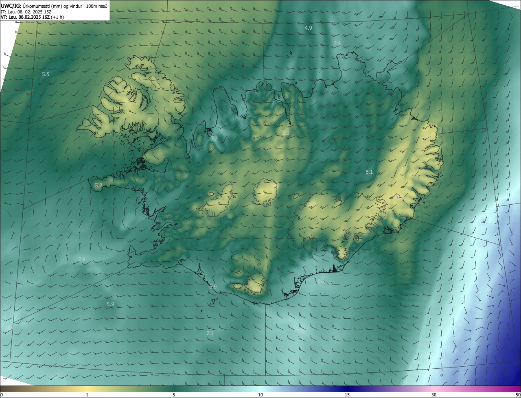This screenshot has height=398, width=521.
Task: Click the 10 tick label on the color scale
Action: pos(260,395)
